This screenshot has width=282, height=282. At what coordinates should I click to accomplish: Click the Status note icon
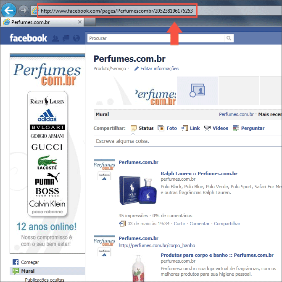[134, 128]
